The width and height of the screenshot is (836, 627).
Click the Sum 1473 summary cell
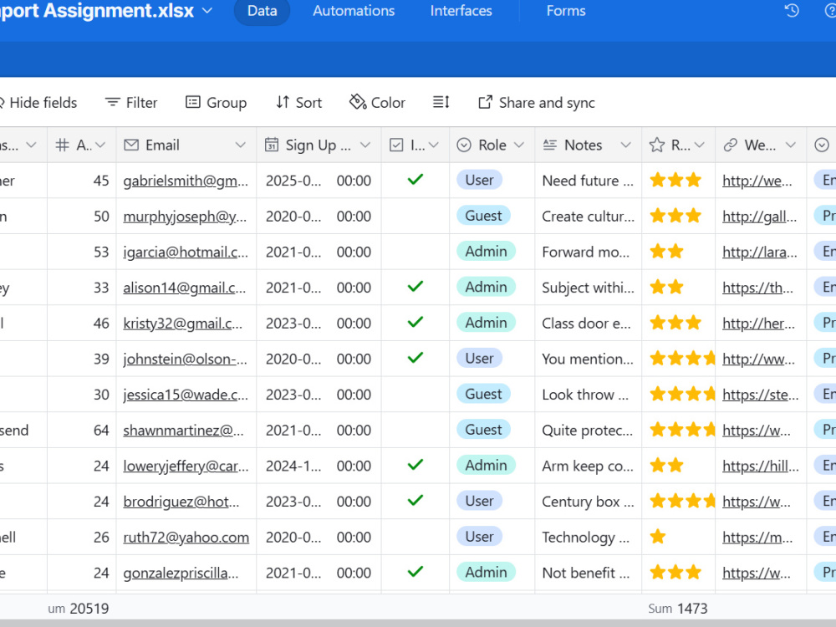pyautogui.click(x=678, y=609)
